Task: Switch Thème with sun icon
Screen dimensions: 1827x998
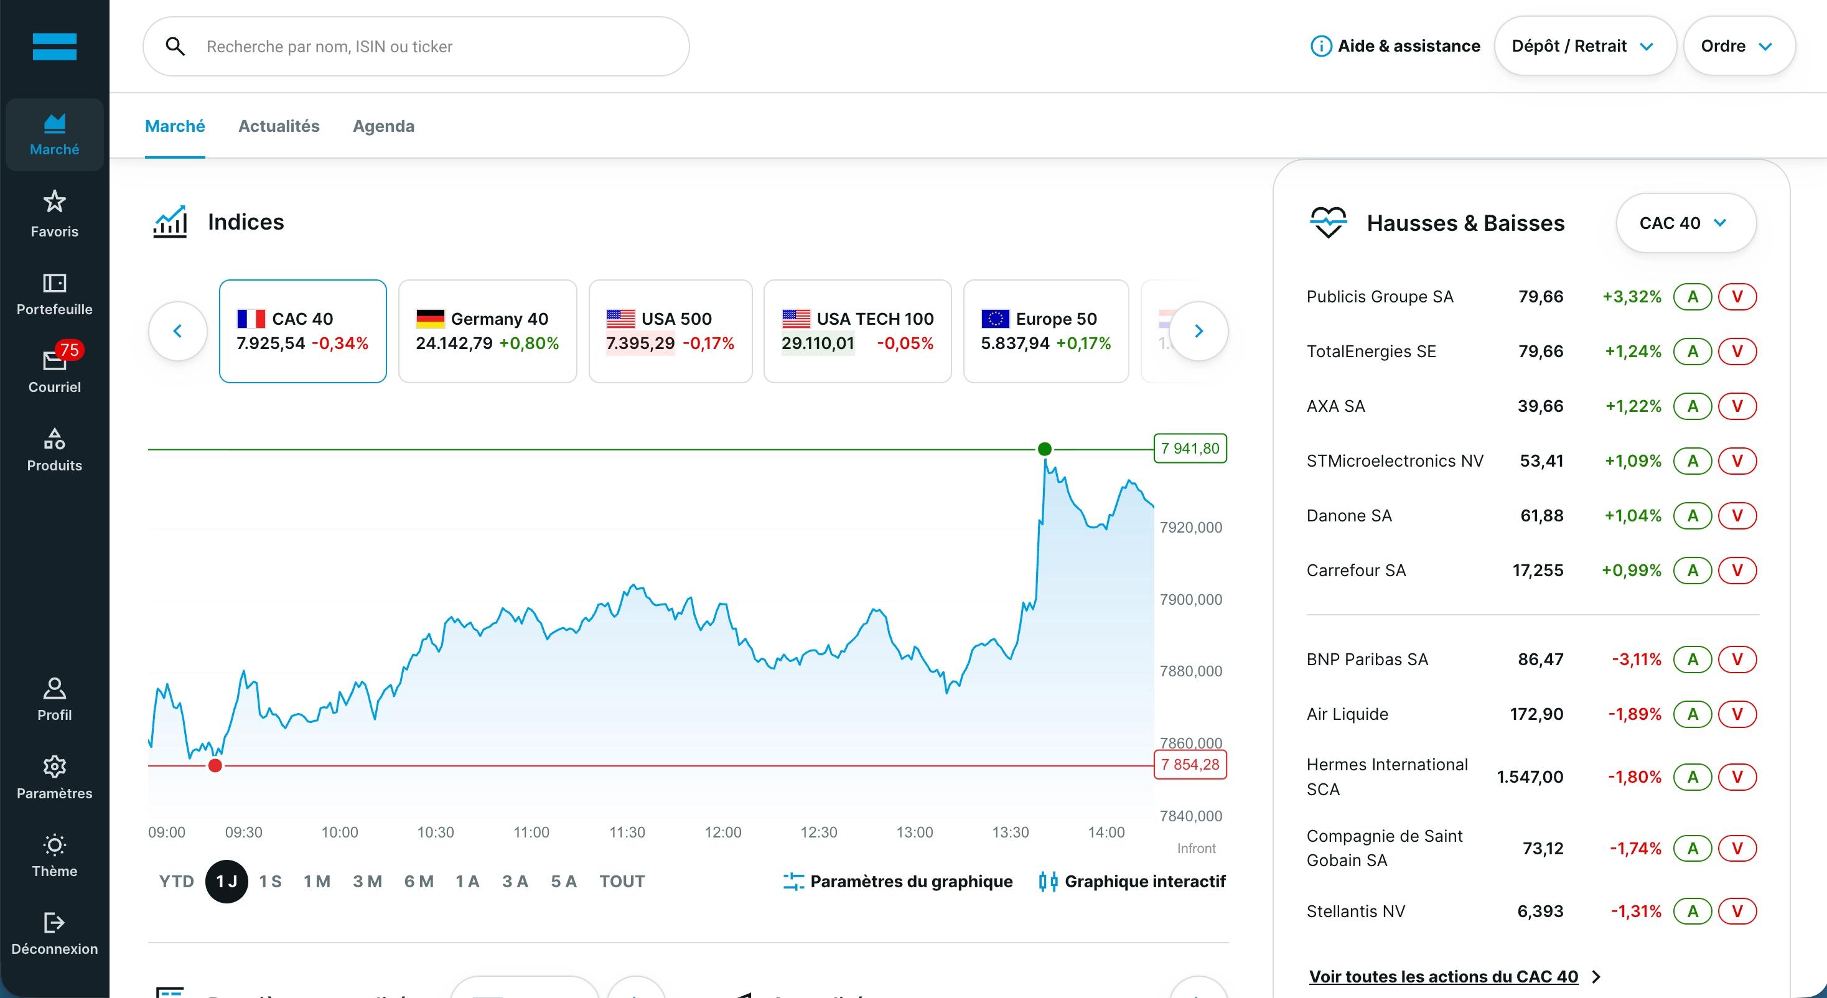Action: pos(55,844)
